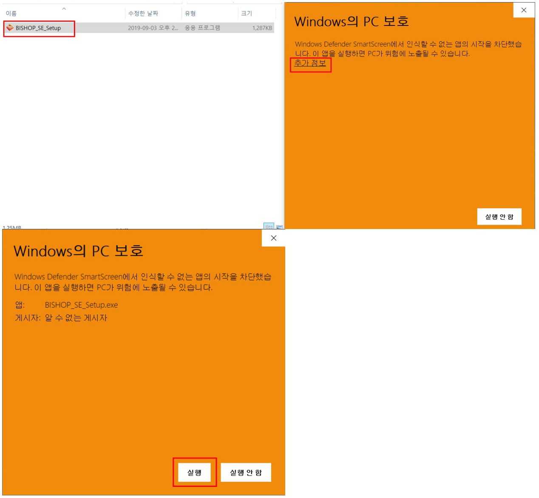
Task: Switch Explorer to large icons view
Action: click(x=279, y=226)
